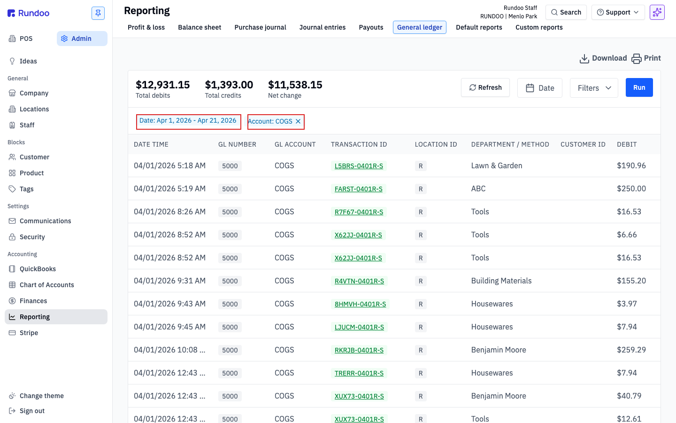Remove the Account: COGS filter
This screenshot has height=423, width=676.
click(298, 121)
